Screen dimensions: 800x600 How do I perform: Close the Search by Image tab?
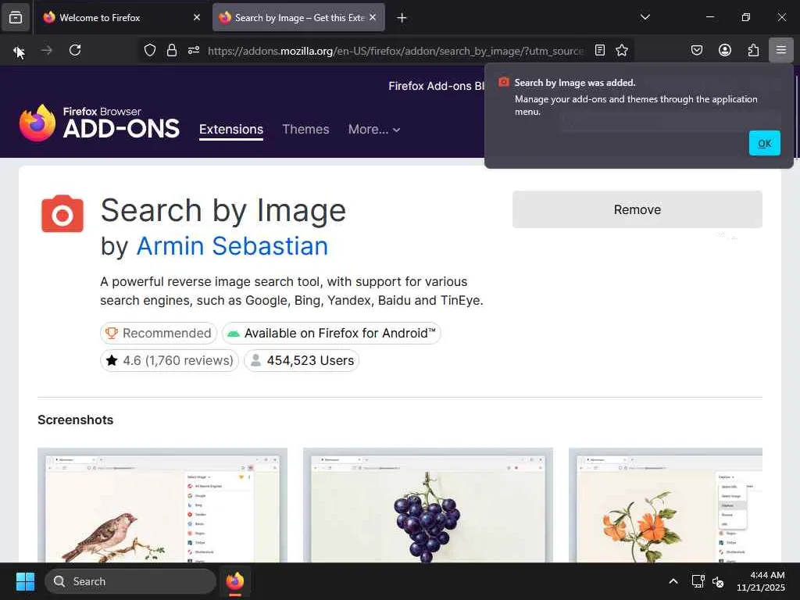click(x=373, y=17)
